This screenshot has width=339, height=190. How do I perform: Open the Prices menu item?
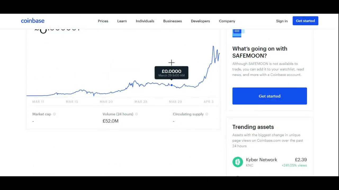click(x=103, y=21)
